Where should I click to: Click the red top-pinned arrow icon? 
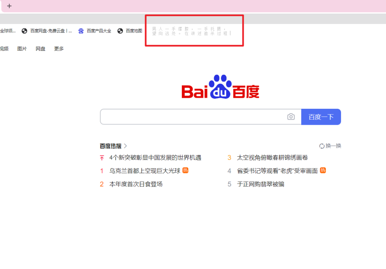pyautogui.click(x=102, y=158)
